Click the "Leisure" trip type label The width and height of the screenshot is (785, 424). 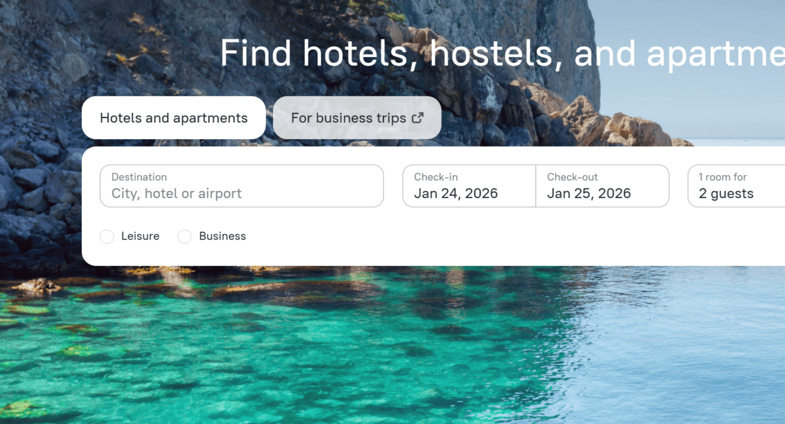[140, 236]
